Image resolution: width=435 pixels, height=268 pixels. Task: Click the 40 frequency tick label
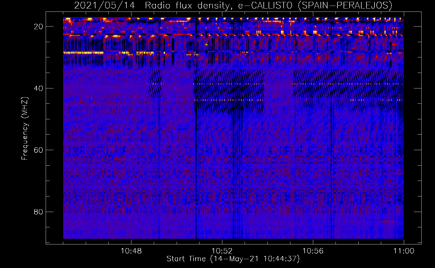point(38,88)
